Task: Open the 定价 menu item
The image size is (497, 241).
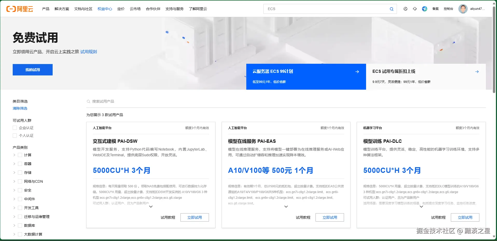Action: click(x=121, y=9)
